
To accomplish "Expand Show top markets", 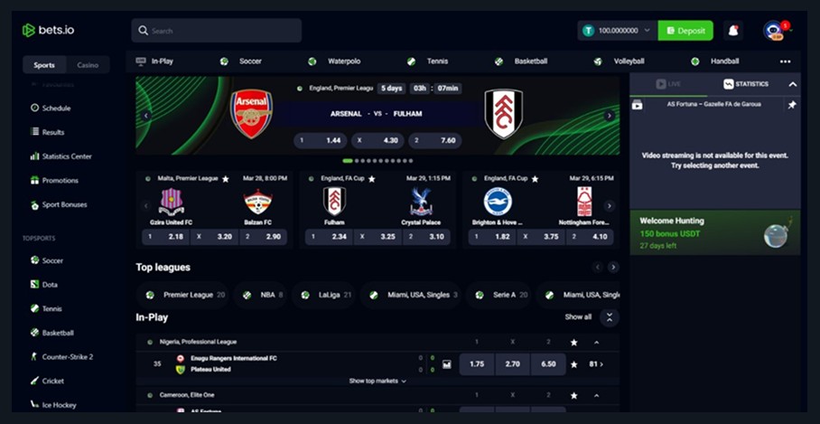I will (377, 382).
